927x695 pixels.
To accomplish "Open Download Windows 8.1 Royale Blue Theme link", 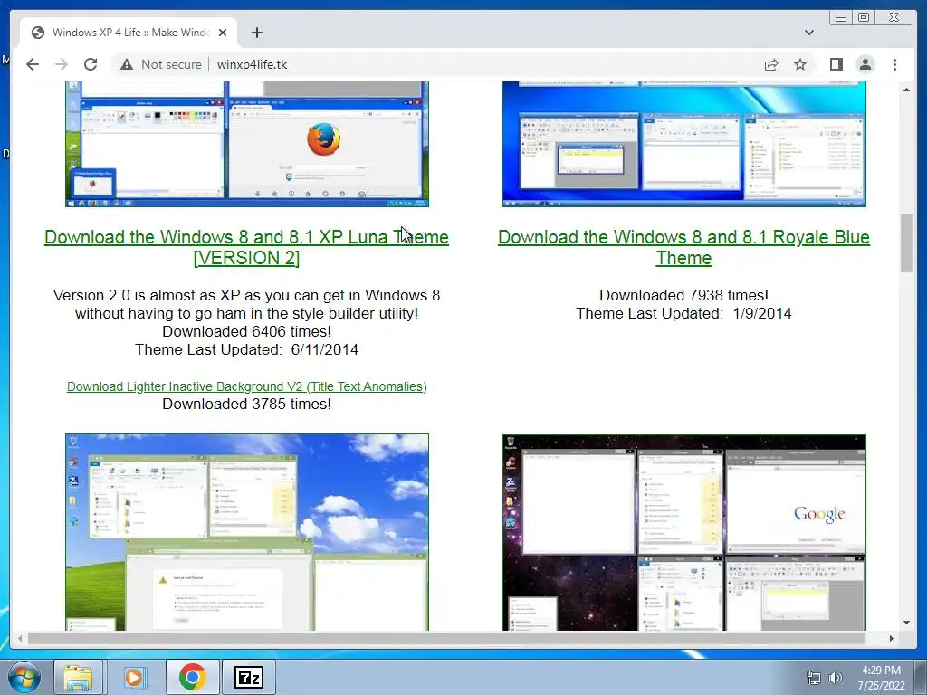I will tap(683, 247).
